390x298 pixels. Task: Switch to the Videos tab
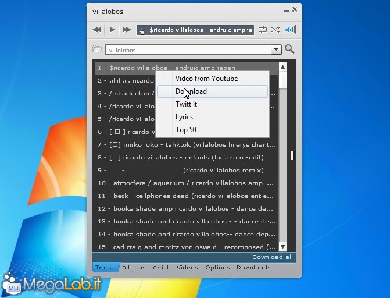click(187, 267)
